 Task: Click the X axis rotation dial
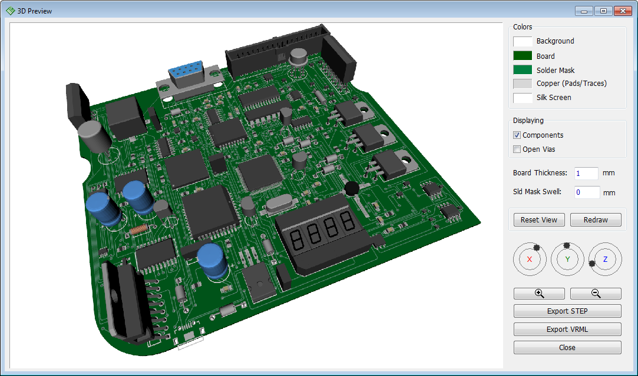tap(530, 259)
